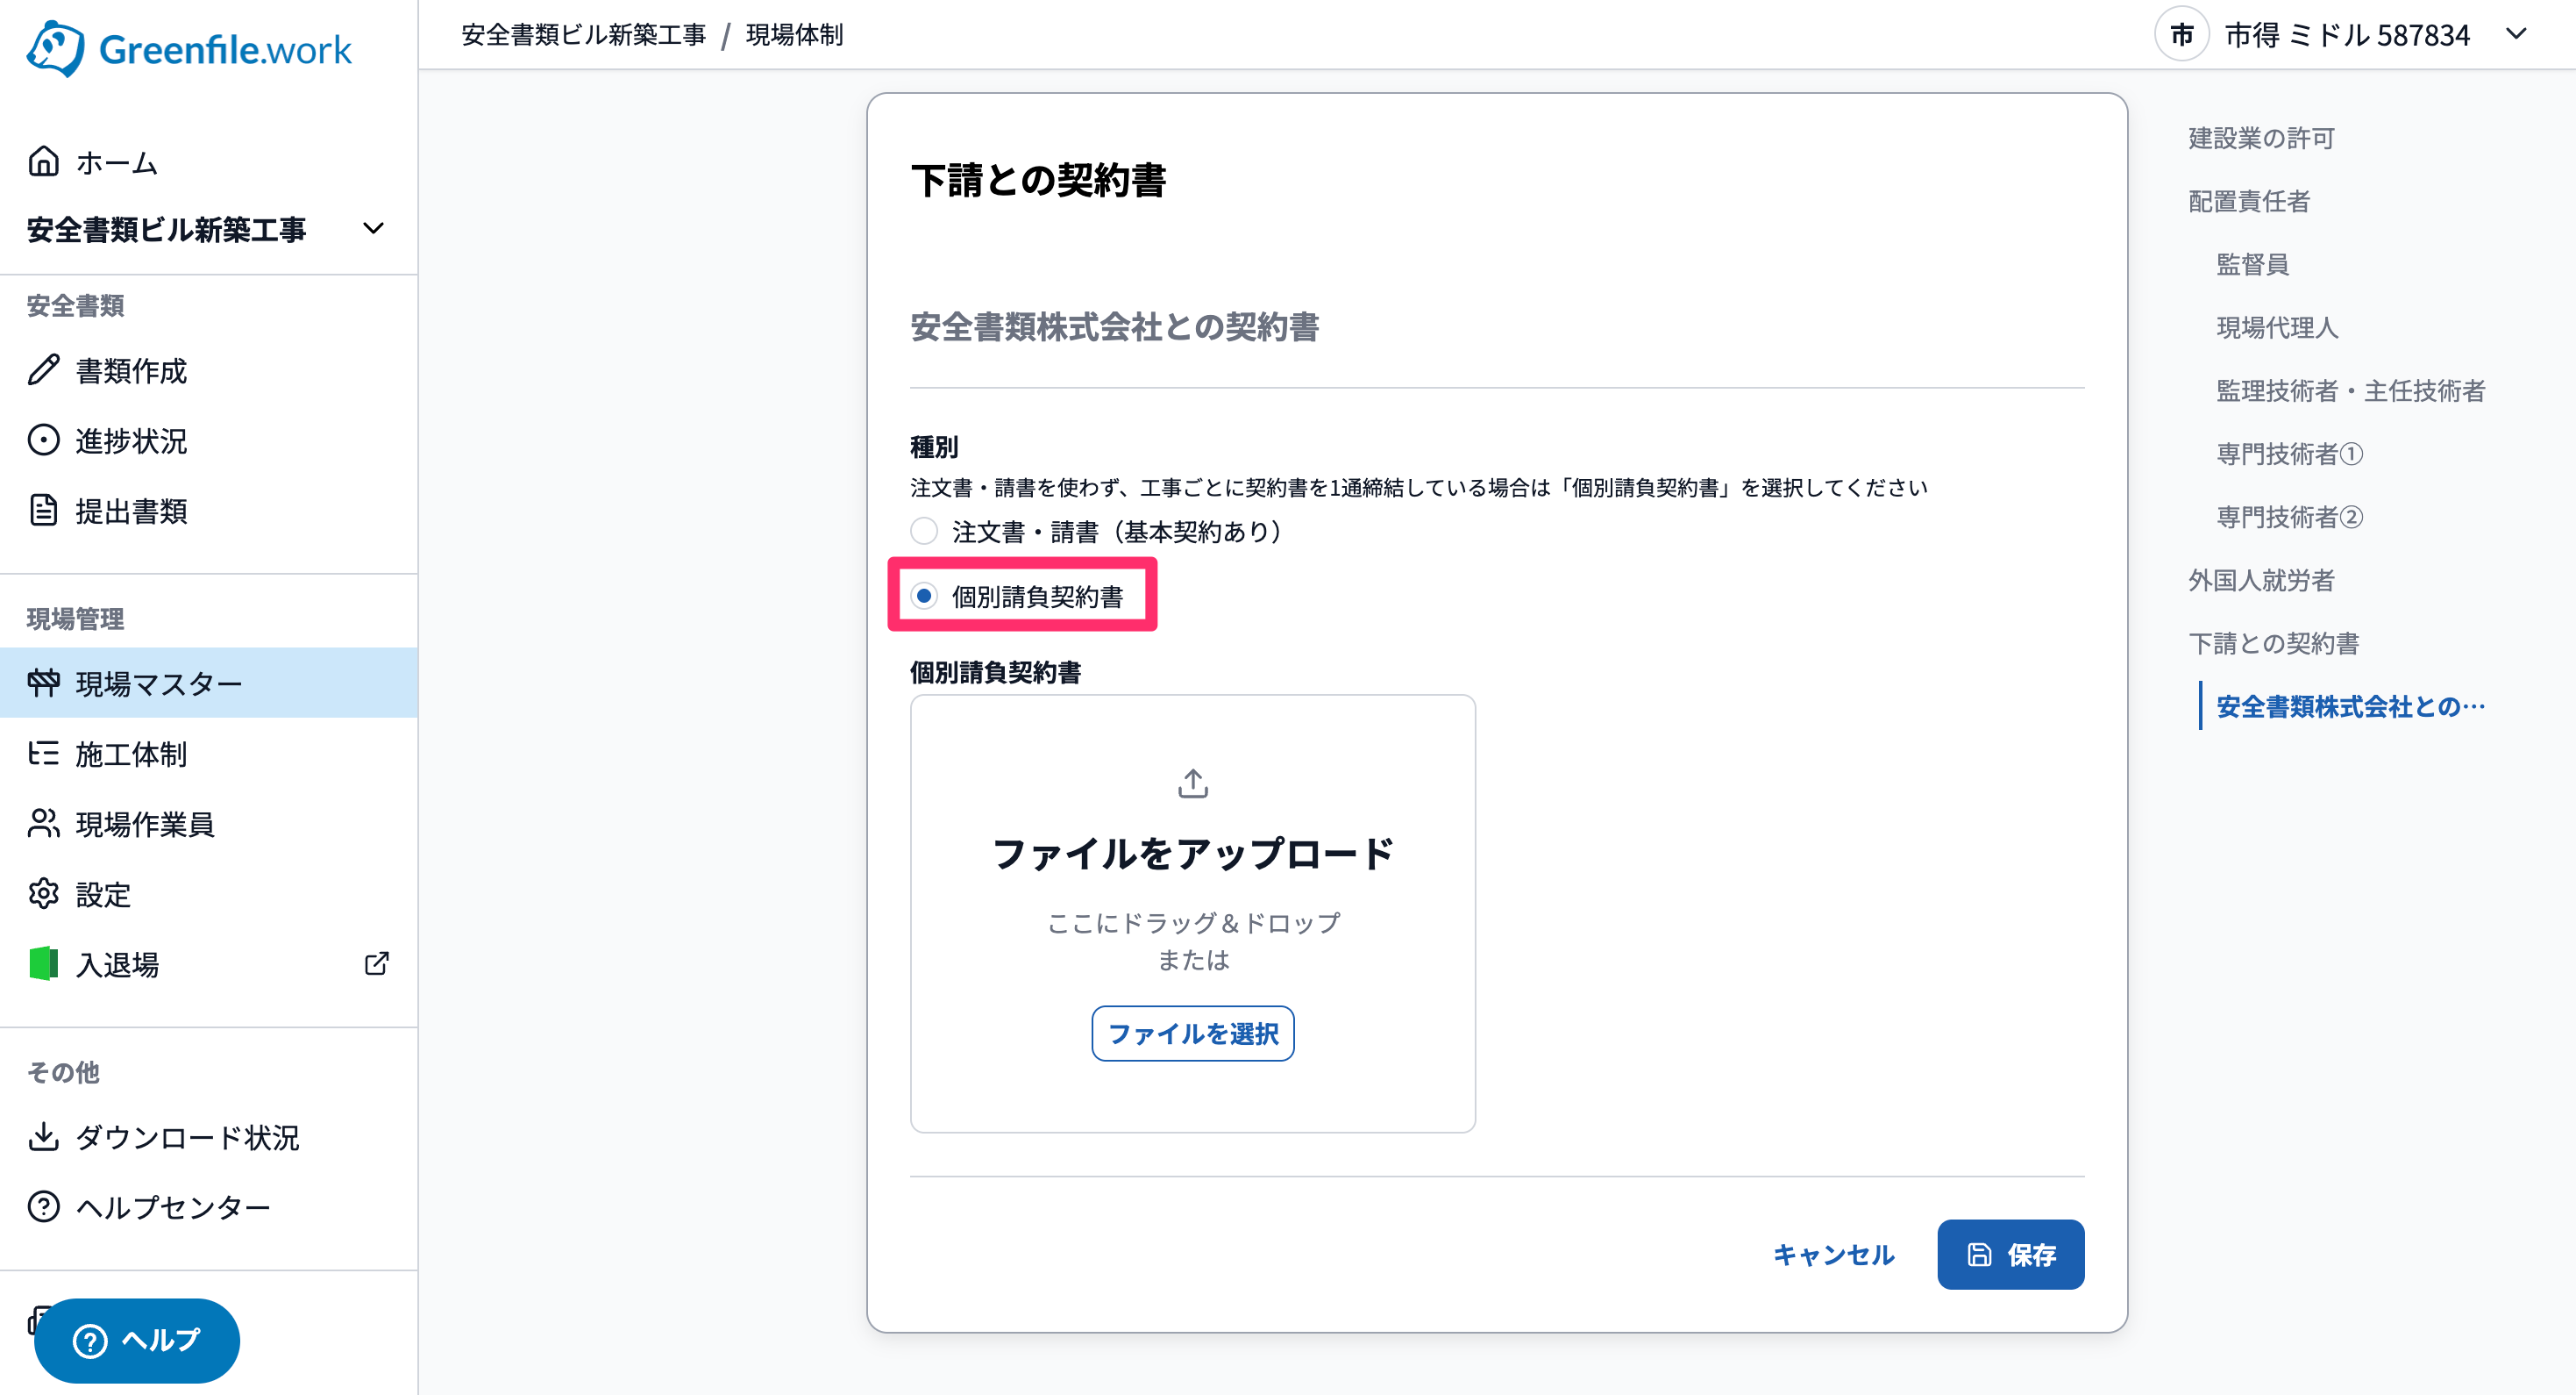Image resolution: width=2576 pixels, height=1395 pixels.
Task: Click the 提出書類 document icon
Action: 44,511
